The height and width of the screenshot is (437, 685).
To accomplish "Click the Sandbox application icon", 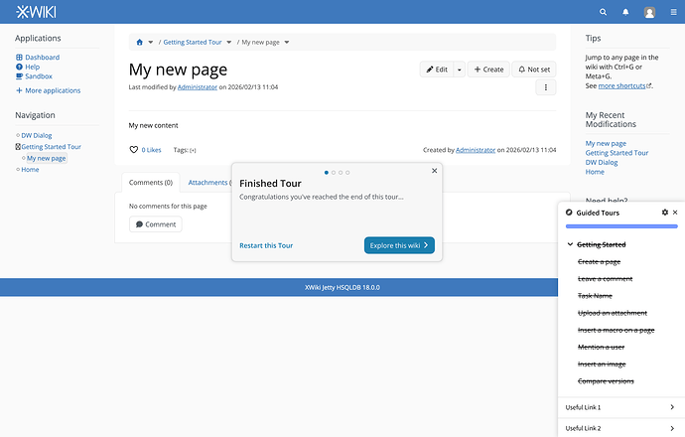I will point(19,76).
